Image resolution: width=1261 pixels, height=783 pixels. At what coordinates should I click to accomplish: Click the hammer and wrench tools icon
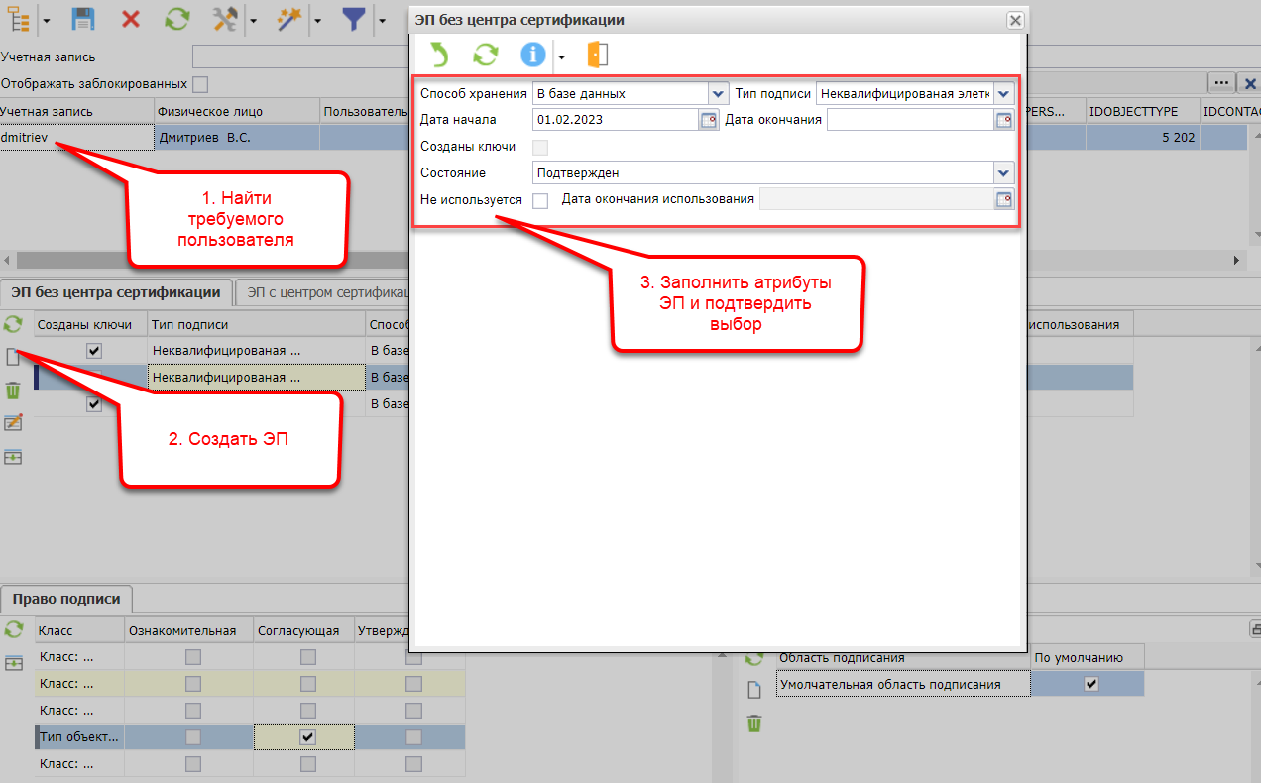[x=224, y=19]
